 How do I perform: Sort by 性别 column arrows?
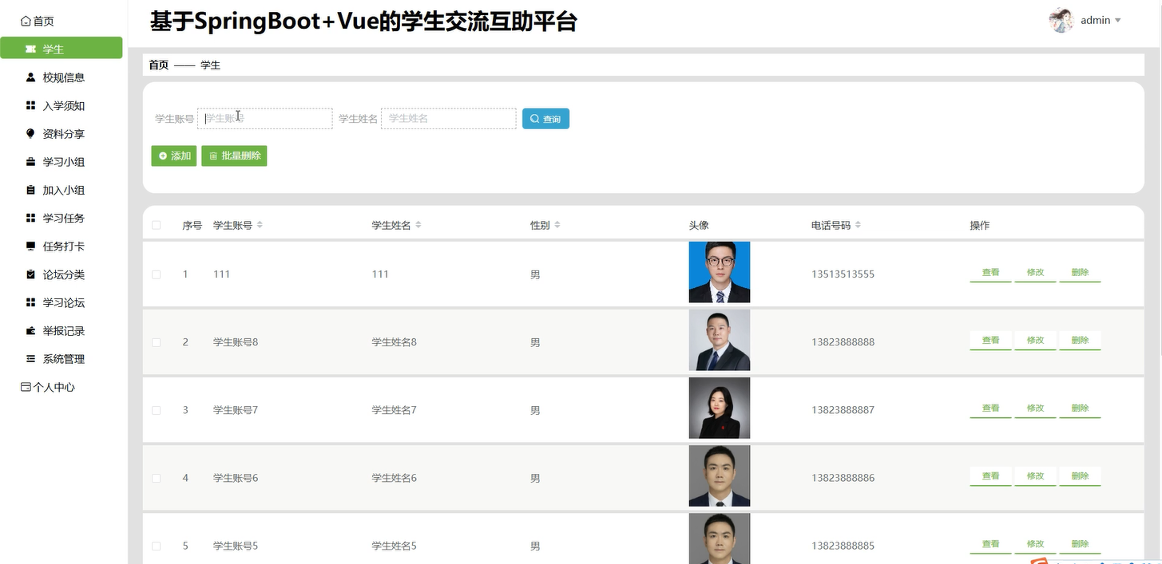point(557,226)
